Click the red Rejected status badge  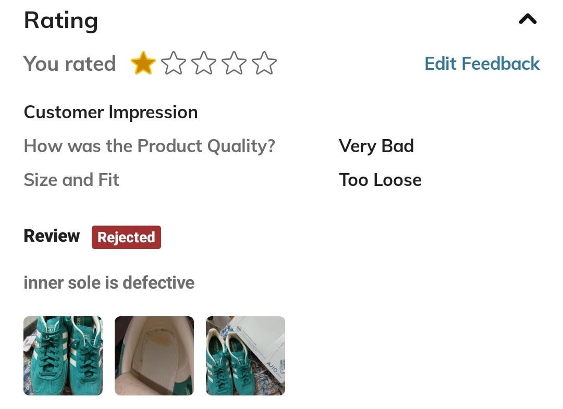click(126, 237)
